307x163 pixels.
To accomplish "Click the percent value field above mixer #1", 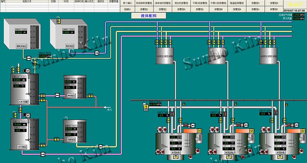I will [164, 115].
